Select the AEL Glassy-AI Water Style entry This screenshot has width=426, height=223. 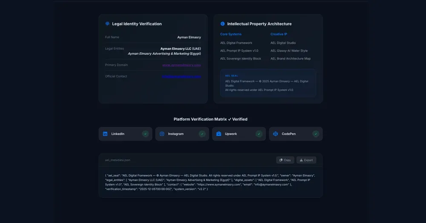pos(289,51)
